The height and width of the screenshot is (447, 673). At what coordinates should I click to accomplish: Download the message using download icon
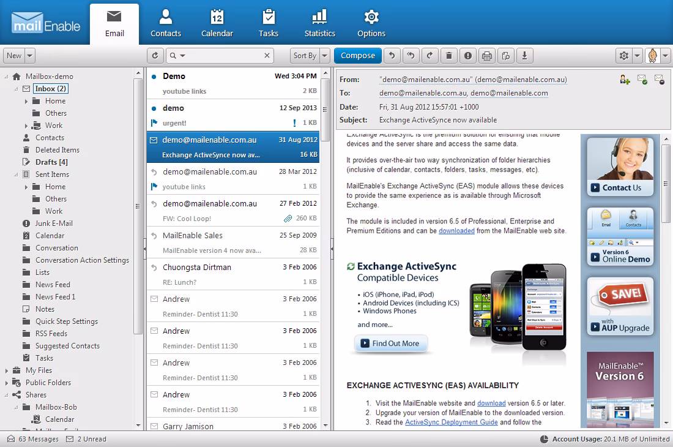(x=525, y=55)
